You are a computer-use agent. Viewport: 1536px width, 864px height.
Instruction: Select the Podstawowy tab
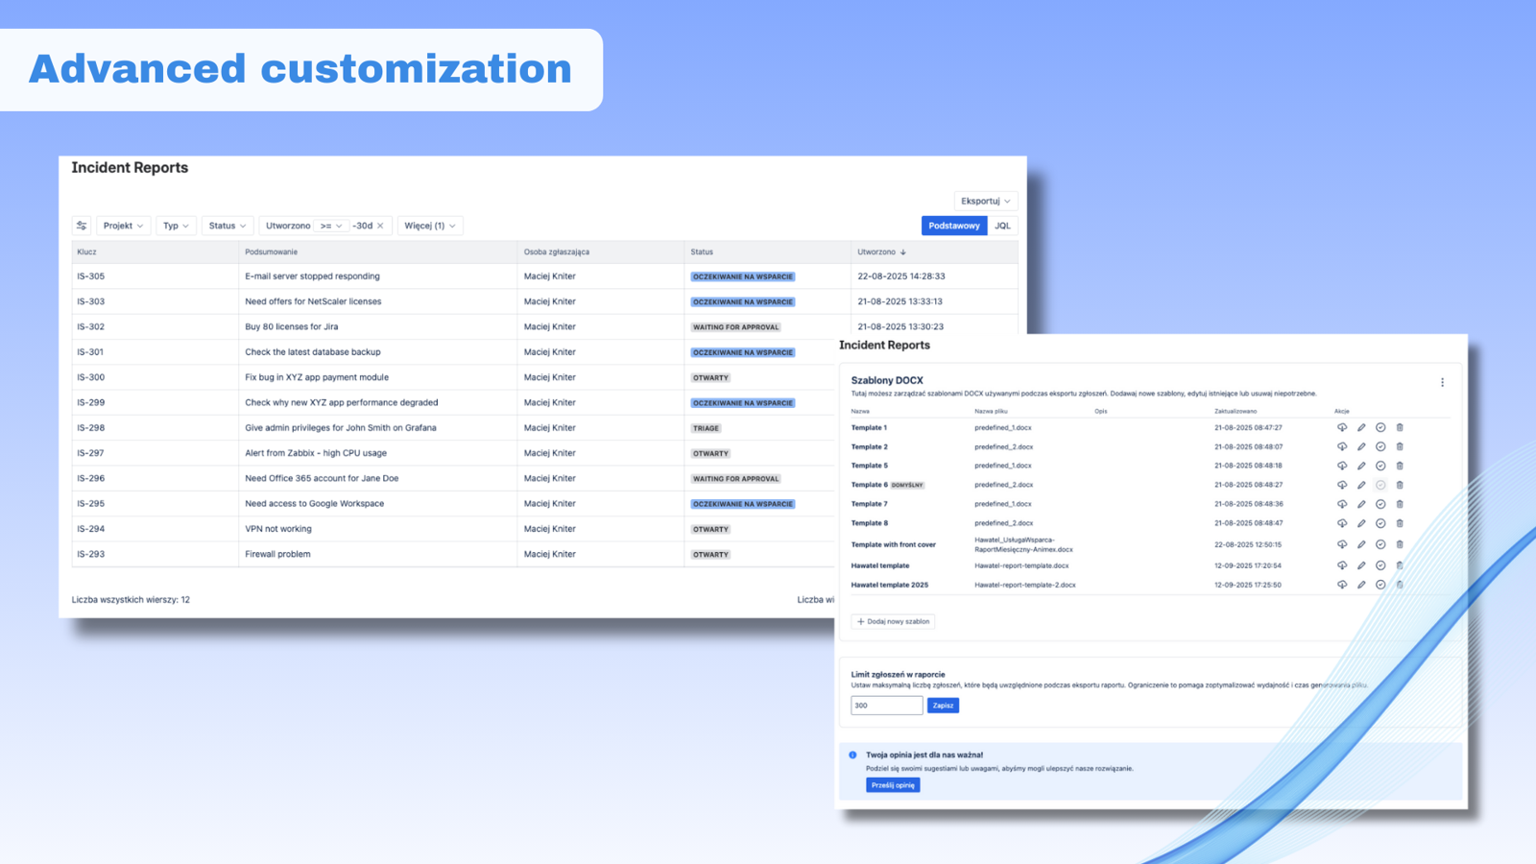click(953, 225)
